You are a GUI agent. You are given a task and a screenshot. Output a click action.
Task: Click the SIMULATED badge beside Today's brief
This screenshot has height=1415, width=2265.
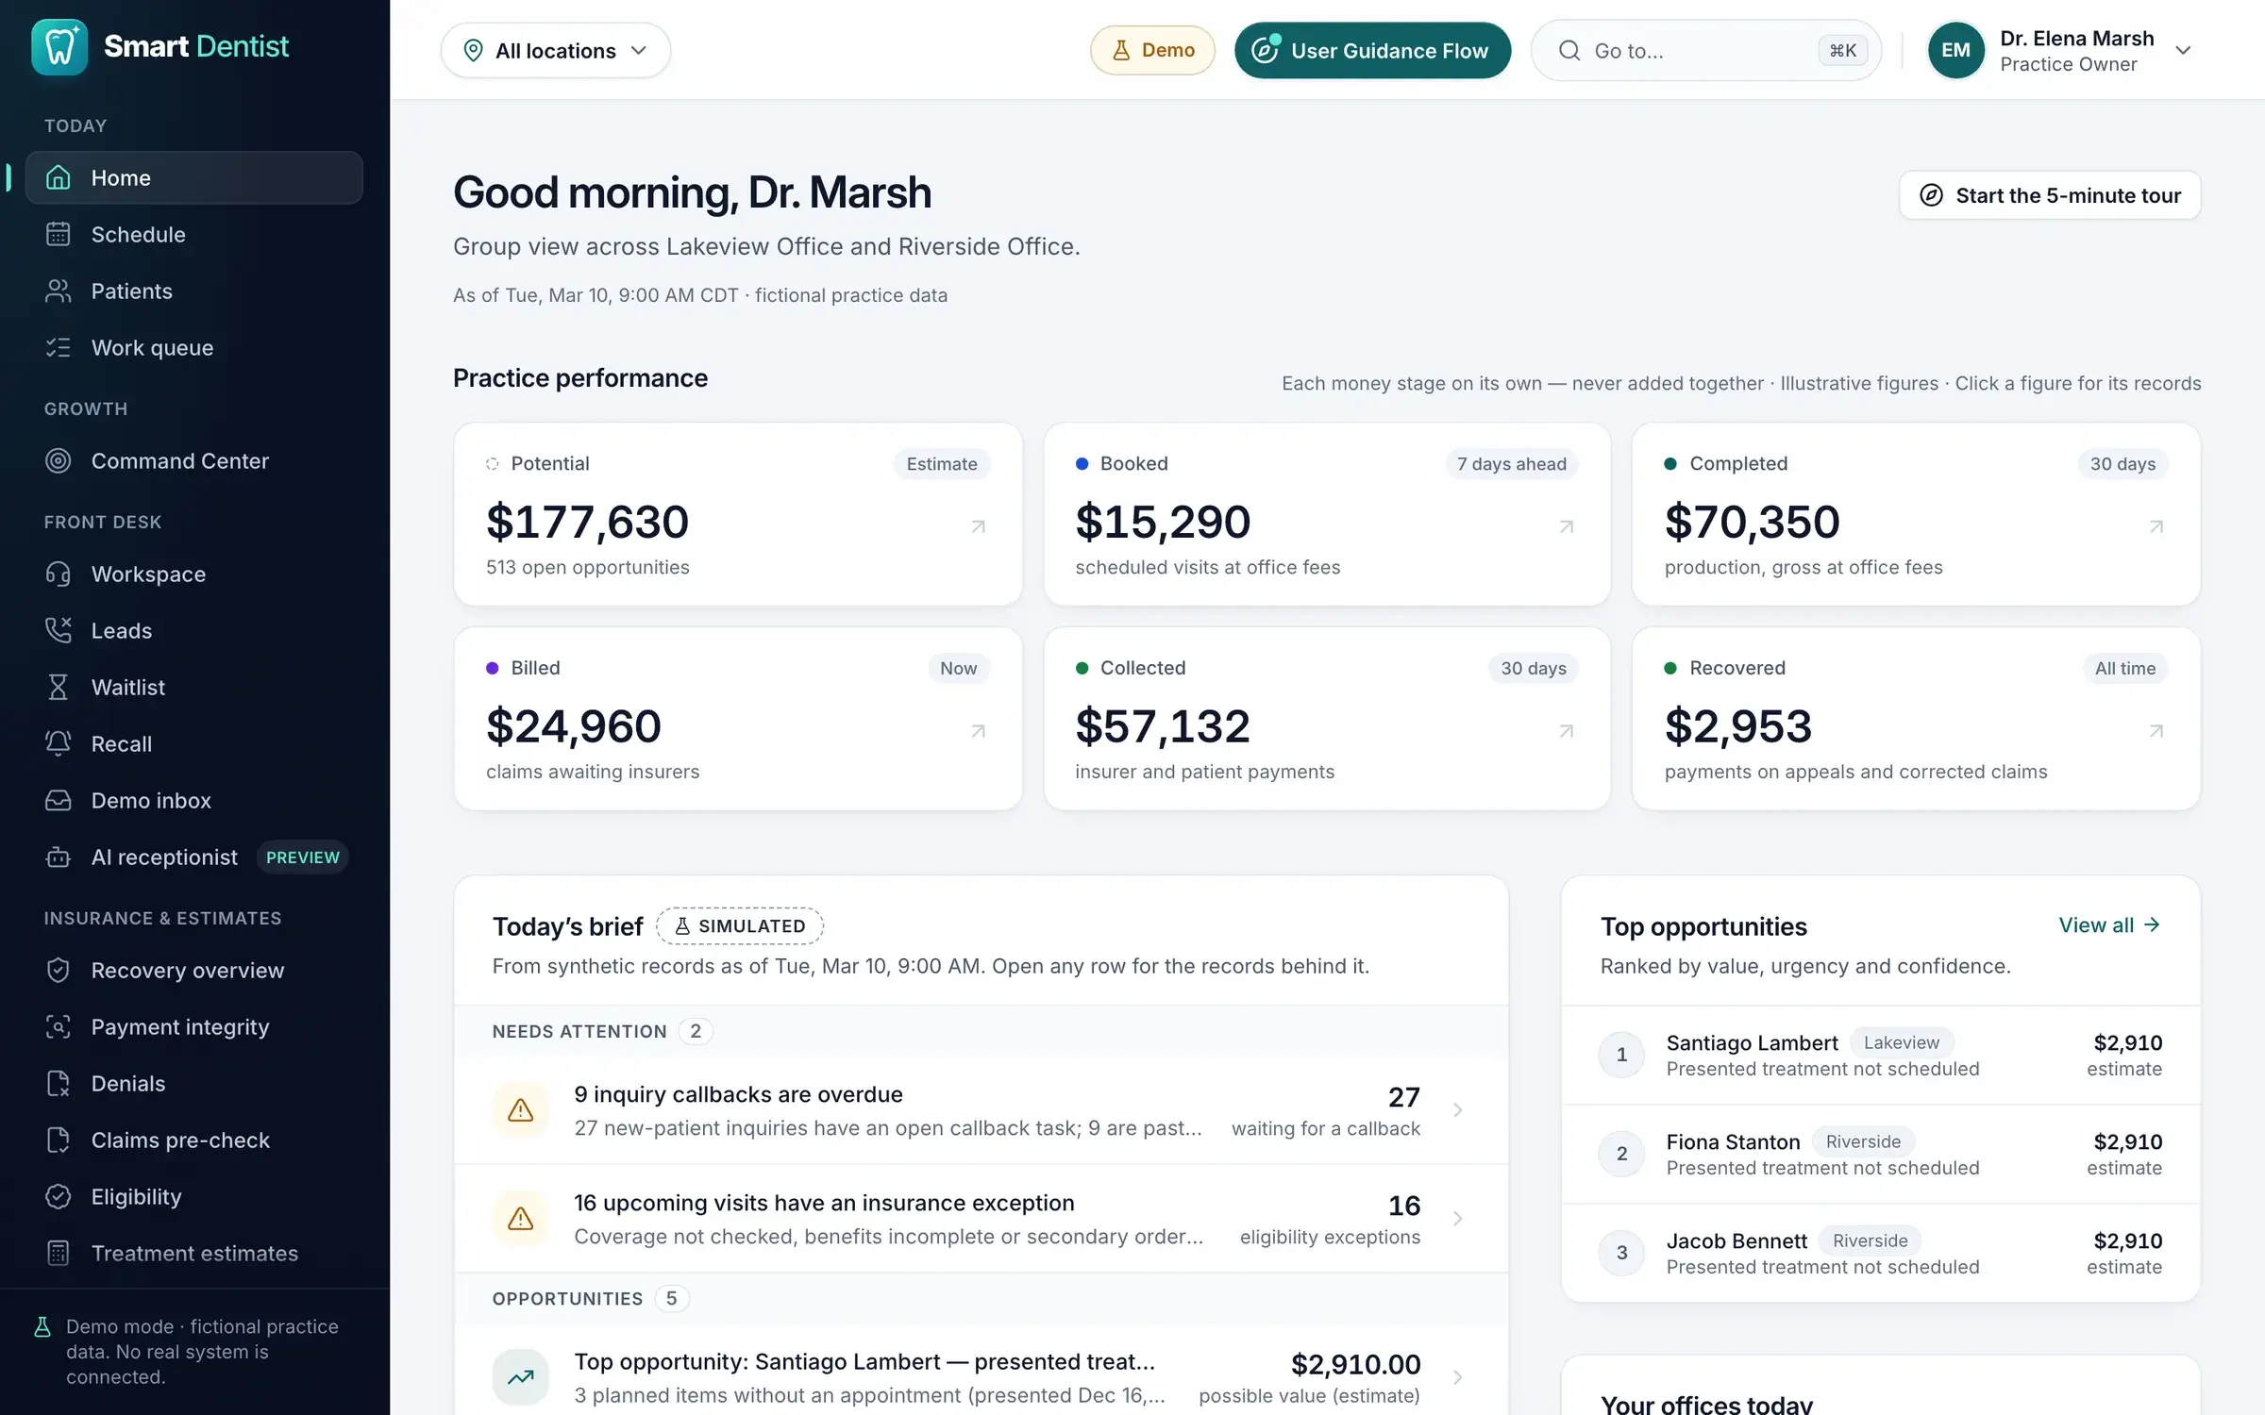tap(740, 926)
